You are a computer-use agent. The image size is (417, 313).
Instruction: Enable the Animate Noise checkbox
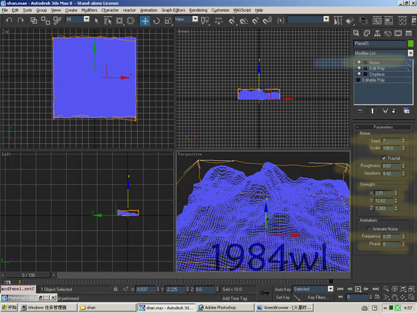coord(368,229)
